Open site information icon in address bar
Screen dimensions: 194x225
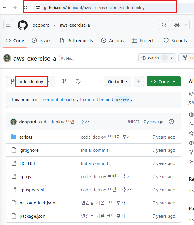pyautogui.click(x=38, y=8)
